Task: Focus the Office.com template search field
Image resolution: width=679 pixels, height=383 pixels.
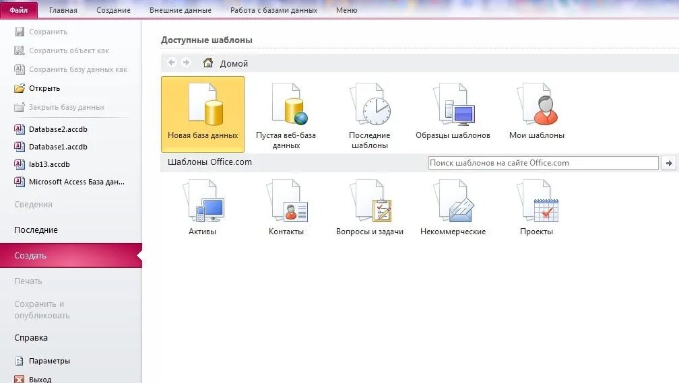Action: point(543,163)
